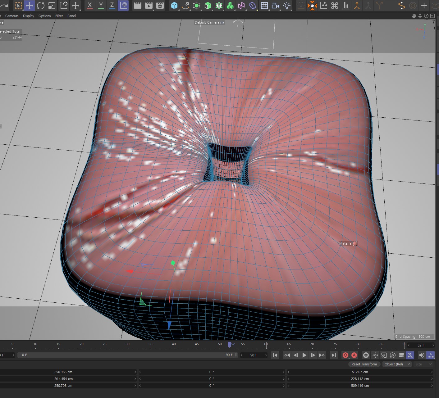Open the Display viewport menu
This screenshot has width=439, height=398.
pos(29,16)
